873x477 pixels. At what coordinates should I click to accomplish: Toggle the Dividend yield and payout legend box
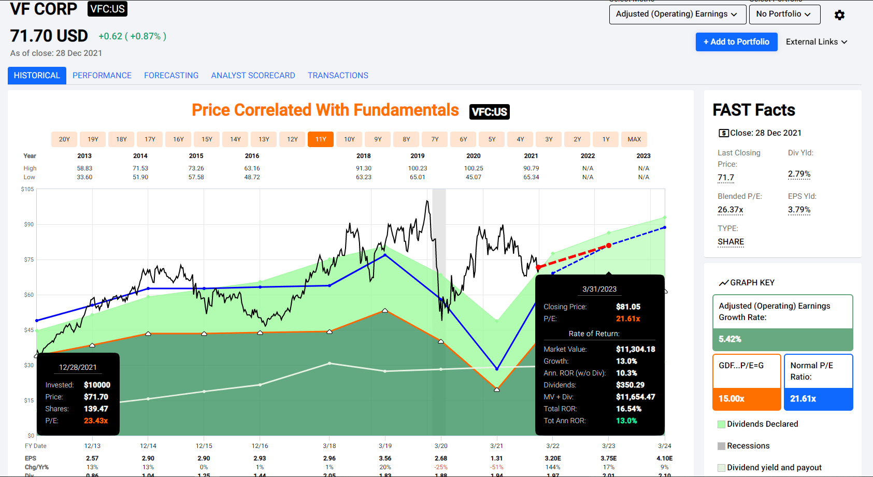coord(721,468)
